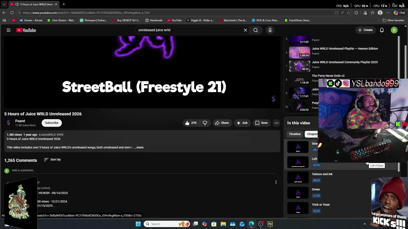408x229 pixels.
Task: Run the search with the magnifier button
Action: click(256, 30)
